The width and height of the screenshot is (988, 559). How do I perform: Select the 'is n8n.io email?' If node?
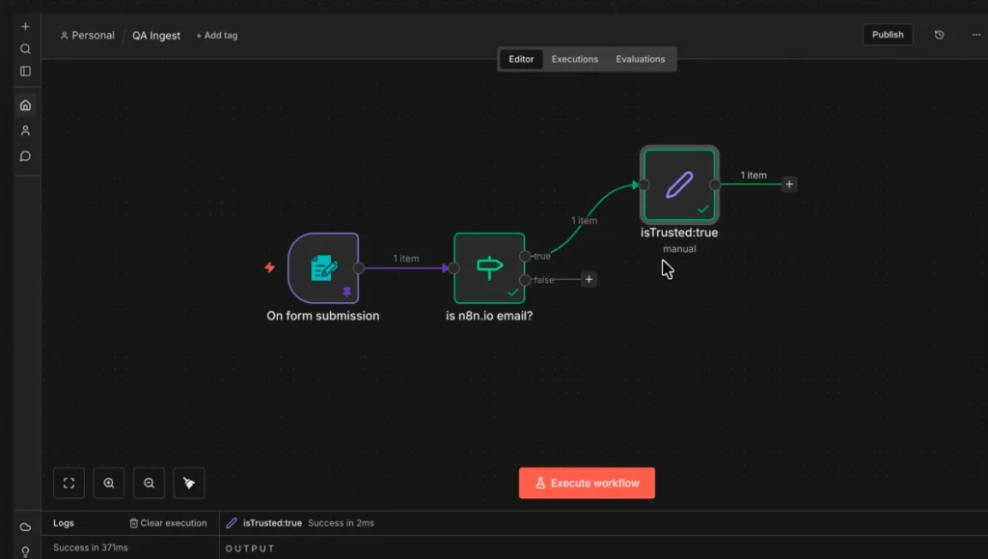coord(489,267)
